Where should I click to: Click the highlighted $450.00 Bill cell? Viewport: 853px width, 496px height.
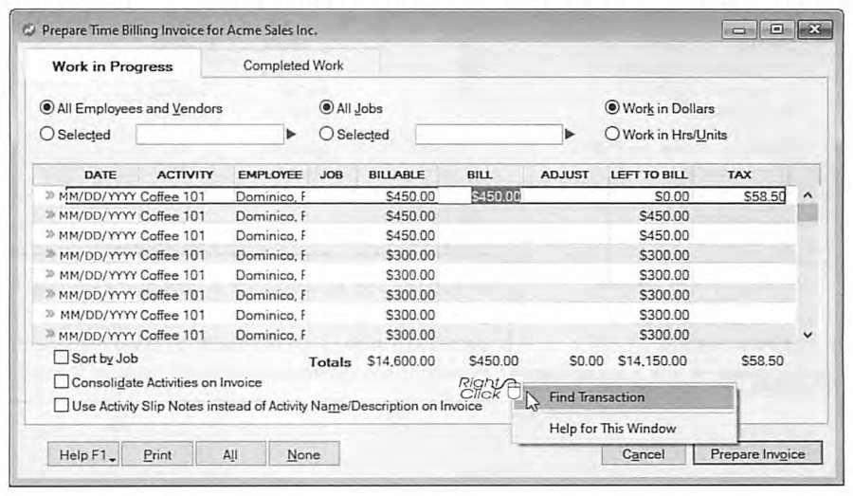[496, 196]
